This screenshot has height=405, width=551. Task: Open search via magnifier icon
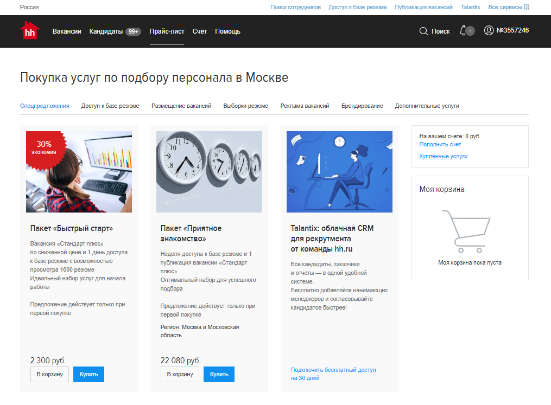pos(423,31)
